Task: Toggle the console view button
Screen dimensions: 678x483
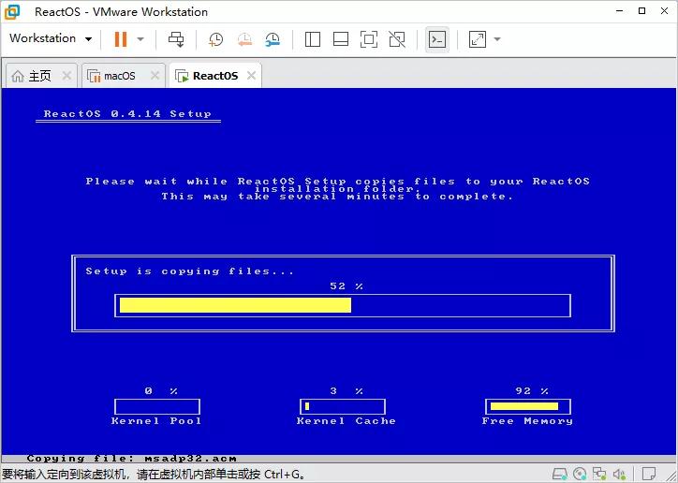Action: click(x=437, y=39)
